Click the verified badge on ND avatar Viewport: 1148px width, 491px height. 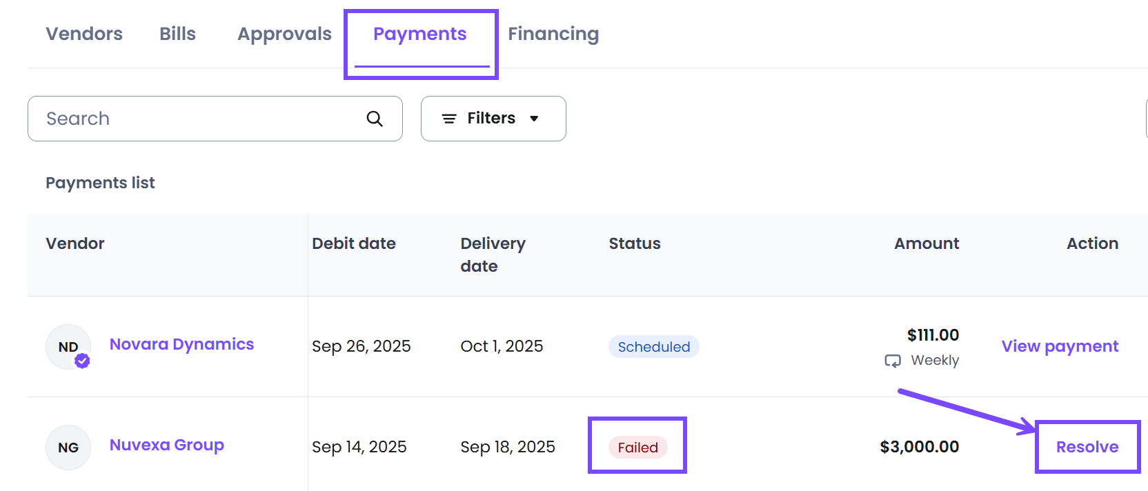(x=82, y=361)
